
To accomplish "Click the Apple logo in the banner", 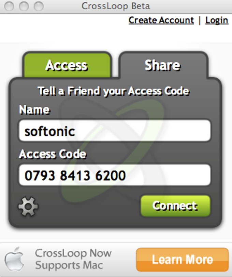I will click(14, 259).
